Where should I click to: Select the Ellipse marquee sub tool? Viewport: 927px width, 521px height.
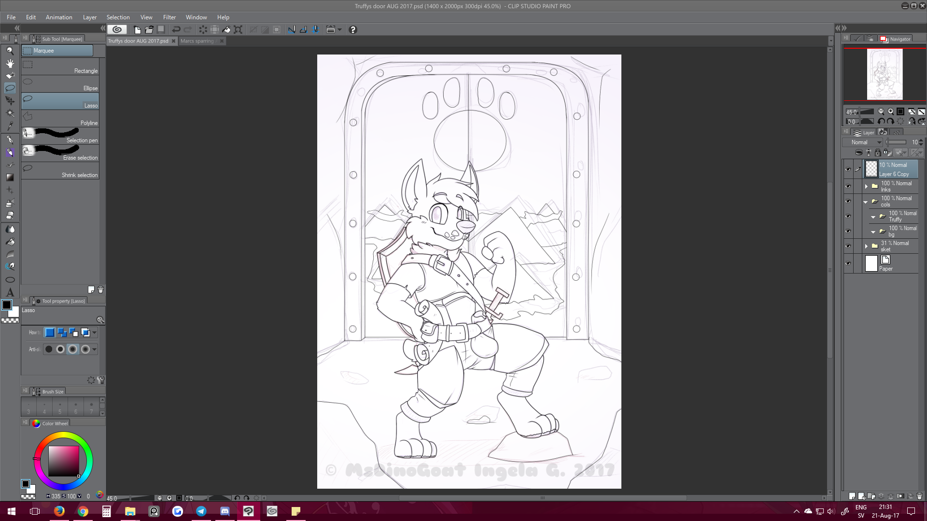click(x=60, y=83)
